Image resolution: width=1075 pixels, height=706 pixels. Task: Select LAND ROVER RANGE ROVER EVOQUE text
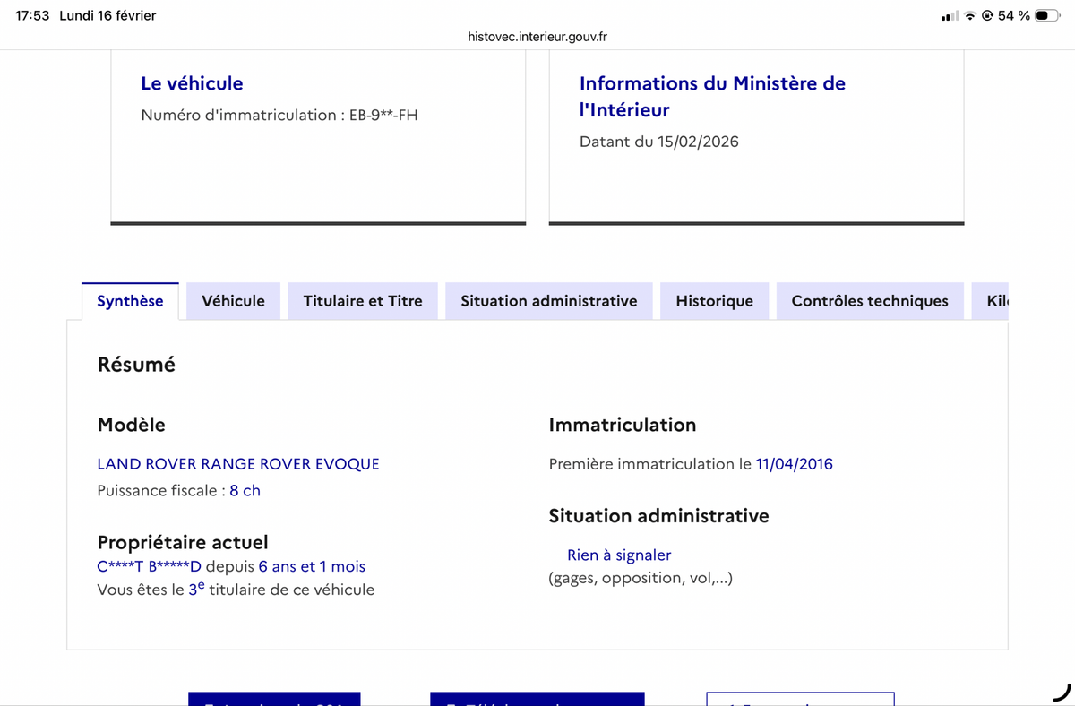[x=238, y=464]
